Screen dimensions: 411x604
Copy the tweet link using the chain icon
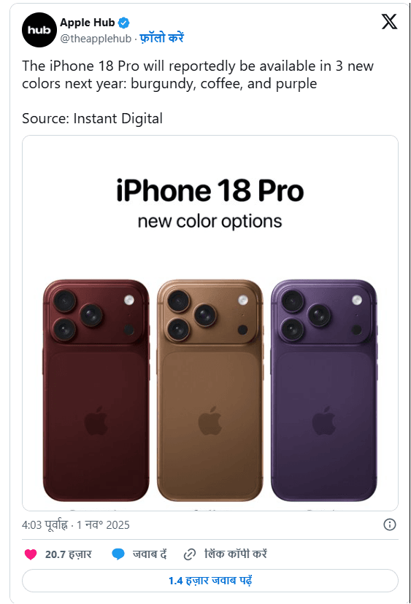[x=189, y=554]
